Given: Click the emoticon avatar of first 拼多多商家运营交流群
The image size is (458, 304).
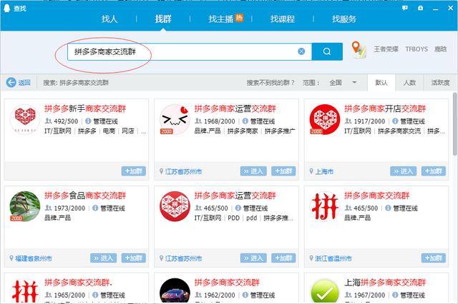Looking at the screenshot, I should point(175,119).
